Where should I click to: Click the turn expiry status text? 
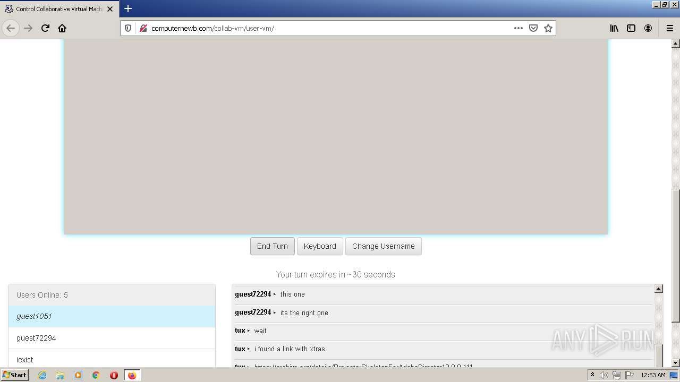coord(336,275)
